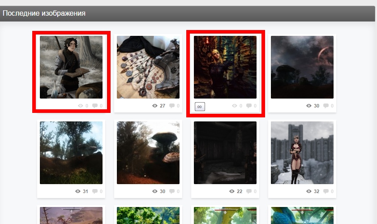Open the daytime forest hillside thumbnail

pos(71,153)
